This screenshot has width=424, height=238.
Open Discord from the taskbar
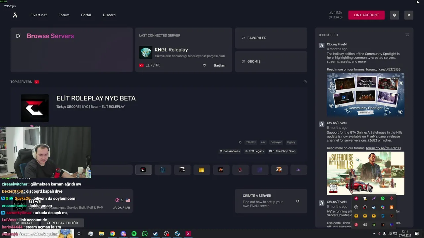pyautogui.click(x=123, y=234)
